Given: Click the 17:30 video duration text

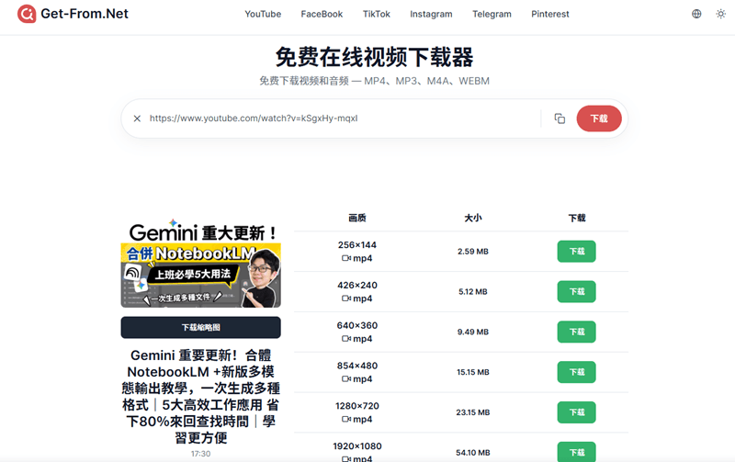Looking at the screenshot, I should tap(200, 454).
